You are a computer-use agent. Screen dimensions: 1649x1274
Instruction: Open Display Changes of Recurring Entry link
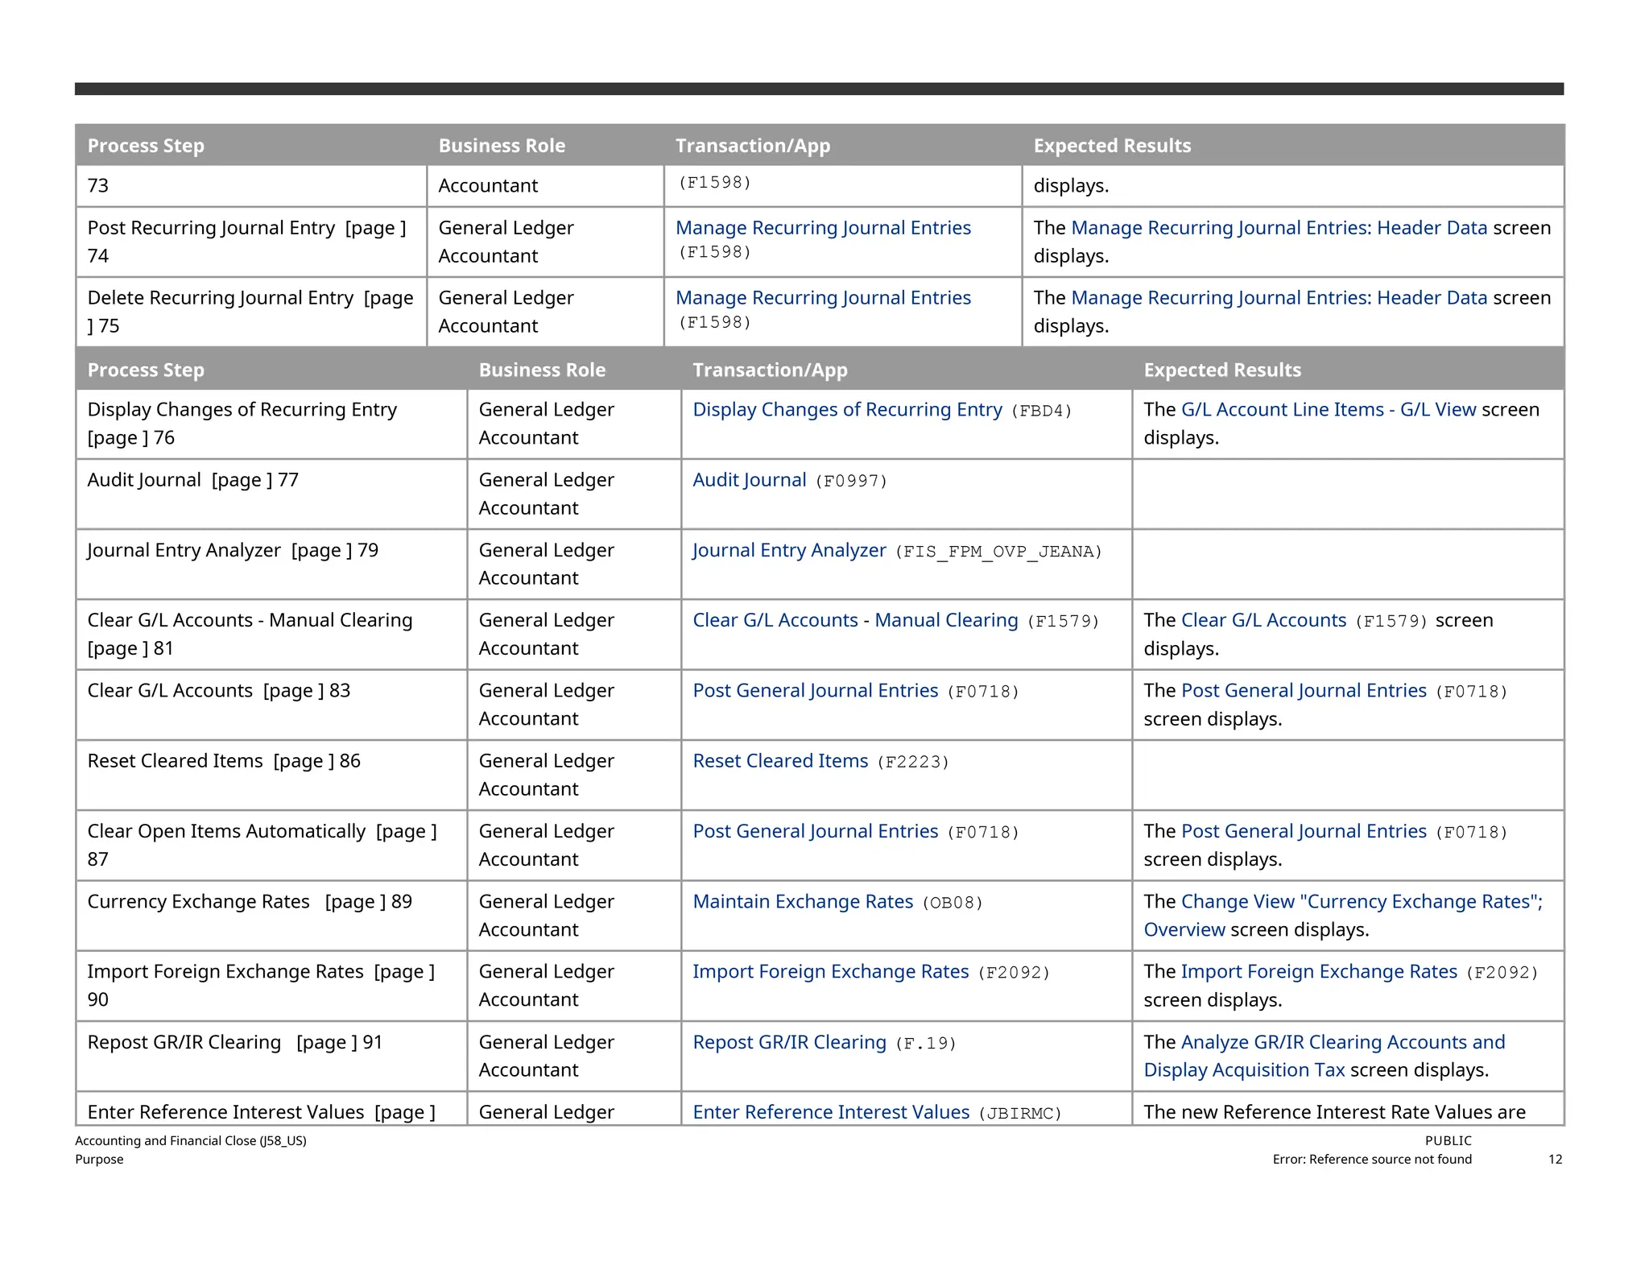click(847, 410)
